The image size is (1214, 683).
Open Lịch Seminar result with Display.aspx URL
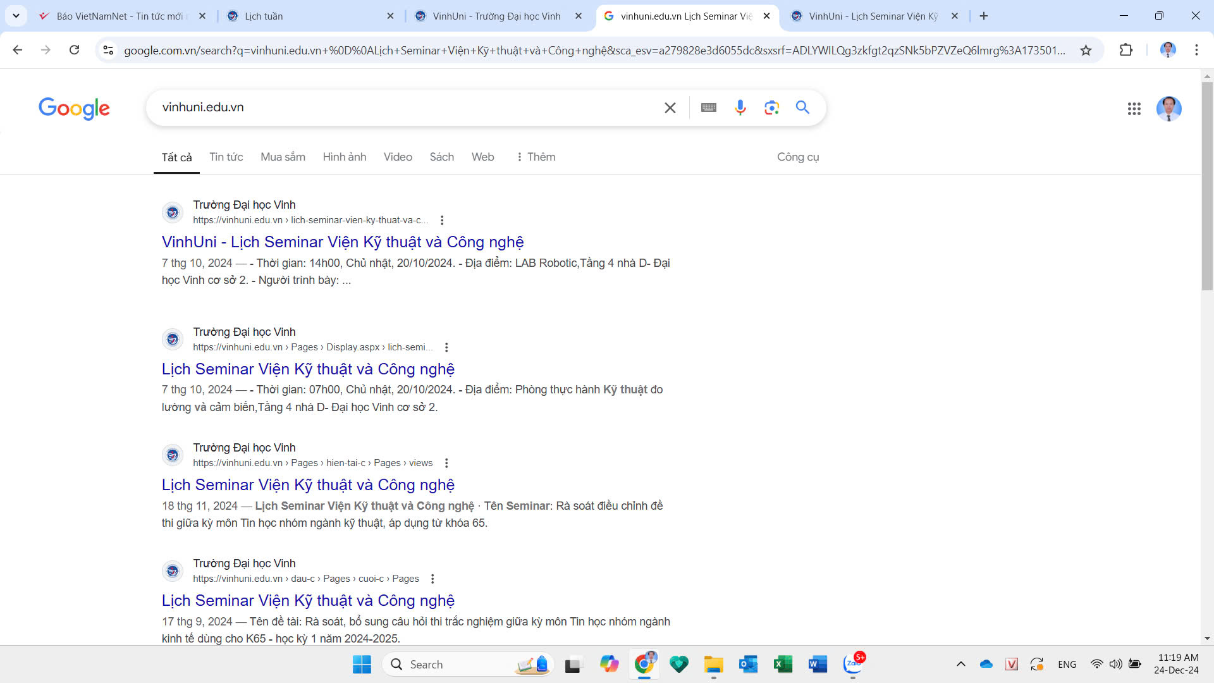point(308,369)
